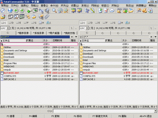Click the drive D button in left drive bar
Viewport: 158px width, 118px height.
pyautogui.click(x=11, y=23)
